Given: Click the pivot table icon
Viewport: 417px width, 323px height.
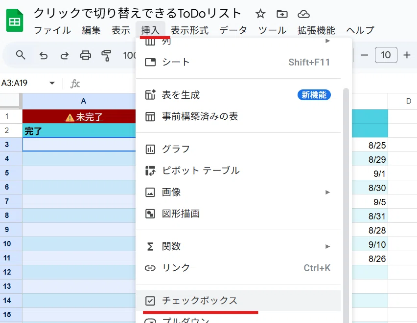Looking at the screenshot, I should pyautogui.click(x=150, y=171).
